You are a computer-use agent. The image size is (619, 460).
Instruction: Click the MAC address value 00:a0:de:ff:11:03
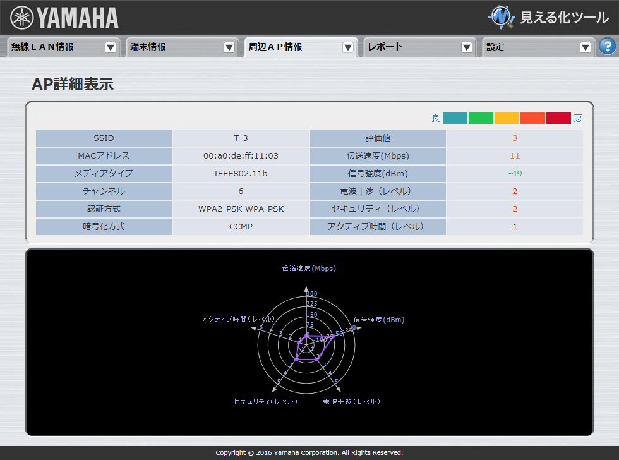click(x=241, y=155)
